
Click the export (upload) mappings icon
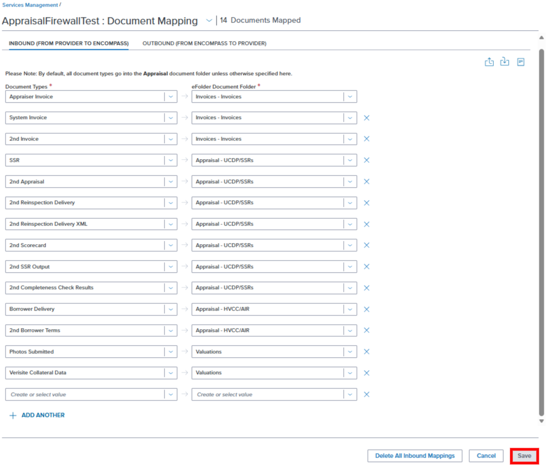point(489,62)
